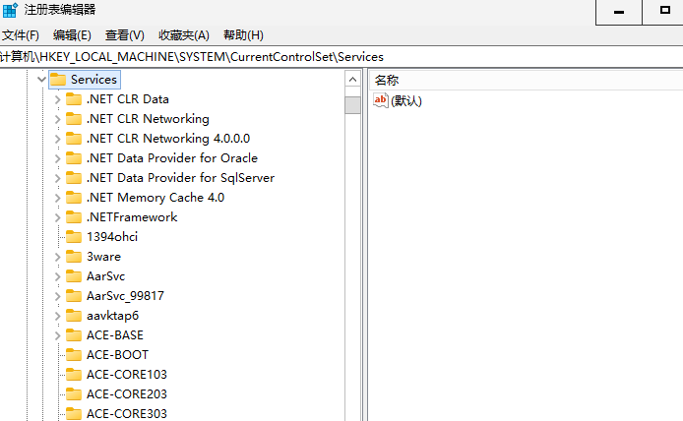Click the 3ware folder icon
The height and width of the screenshot is (421, 683).
[x=74, y=257]
